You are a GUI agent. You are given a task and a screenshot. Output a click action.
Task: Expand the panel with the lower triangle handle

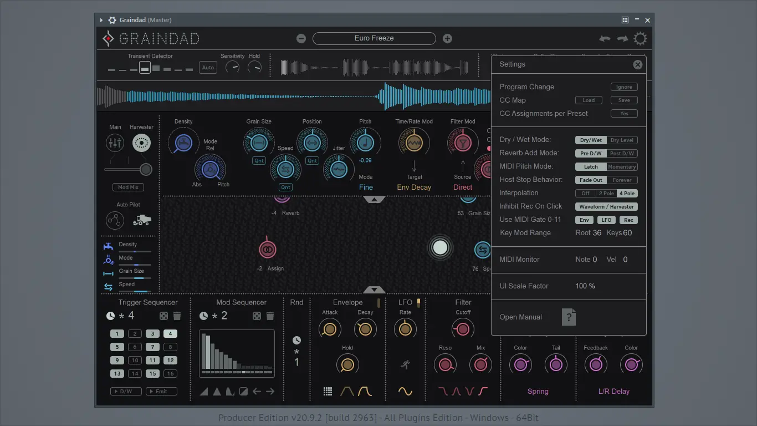point(374,290)
